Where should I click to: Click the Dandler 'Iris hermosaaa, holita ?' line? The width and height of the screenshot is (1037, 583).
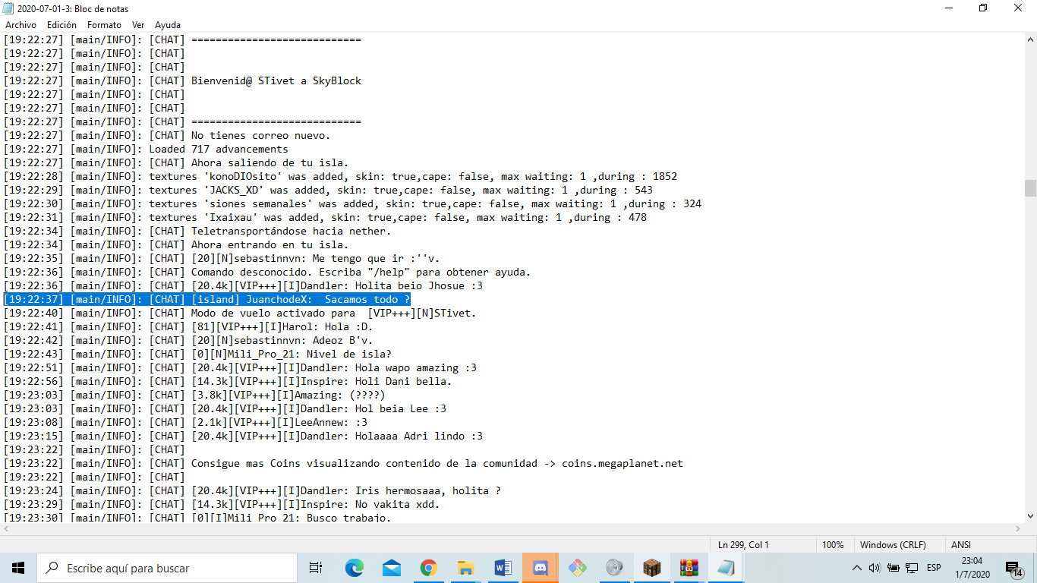pos(252,490)
